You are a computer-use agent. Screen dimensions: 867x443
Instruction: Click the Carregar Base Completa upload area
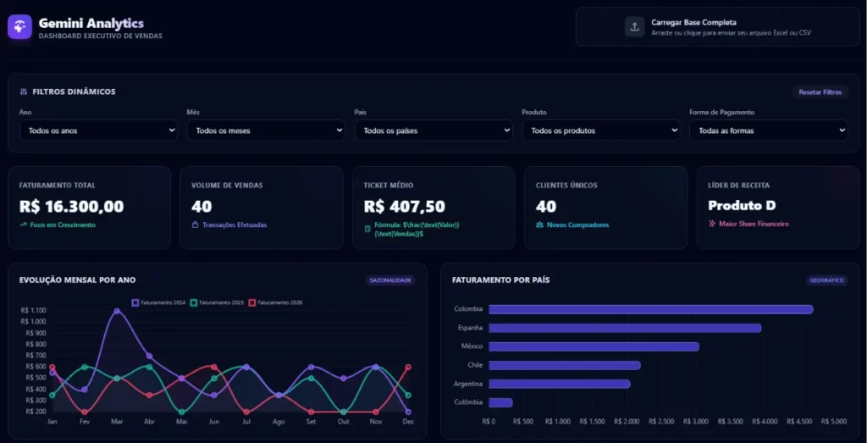718,26
